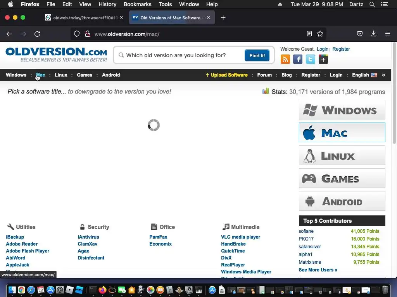Open Calendar in the dock

(x=41, y=290)
